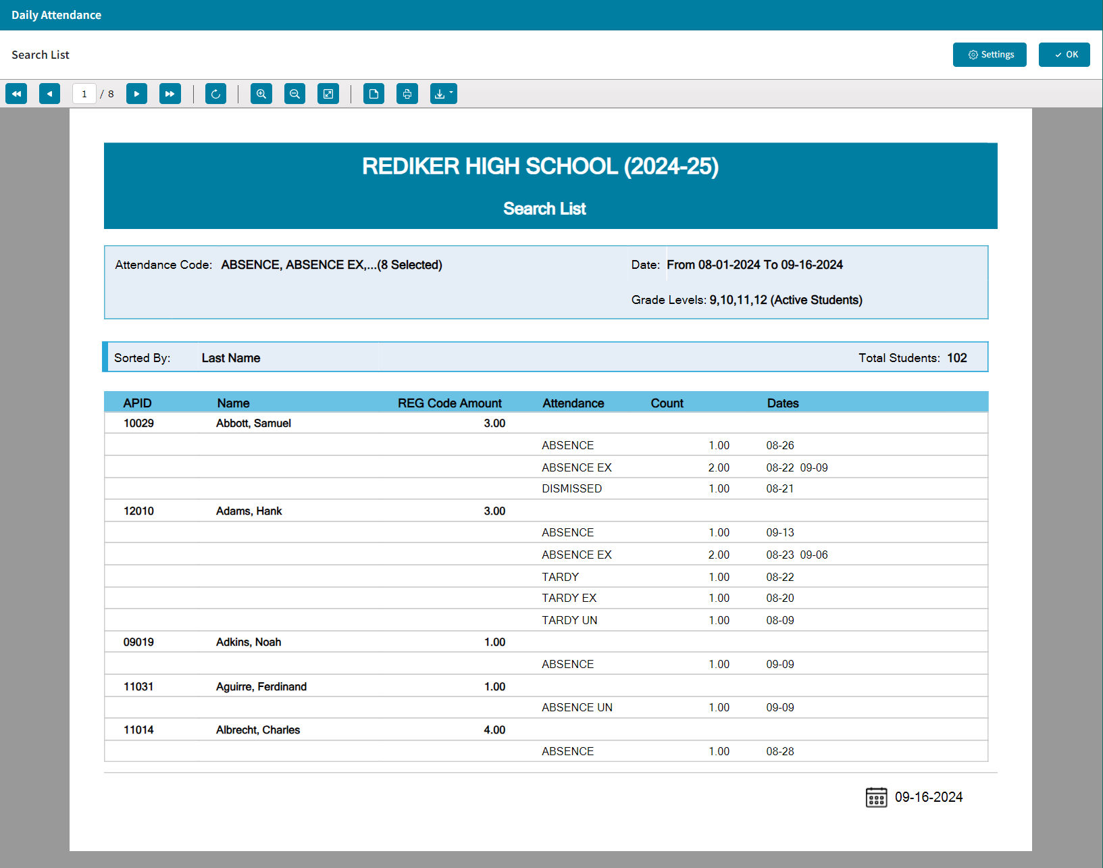Image resolution: width=1103 pixels, height=868 pixels.
Task: Click APID 12010
Action: click(x=138, y=511)
